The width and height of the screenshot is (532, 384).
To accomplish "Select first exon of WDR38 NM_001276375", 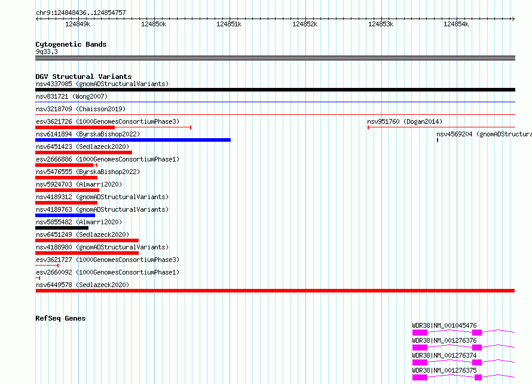I will point(420,377).
